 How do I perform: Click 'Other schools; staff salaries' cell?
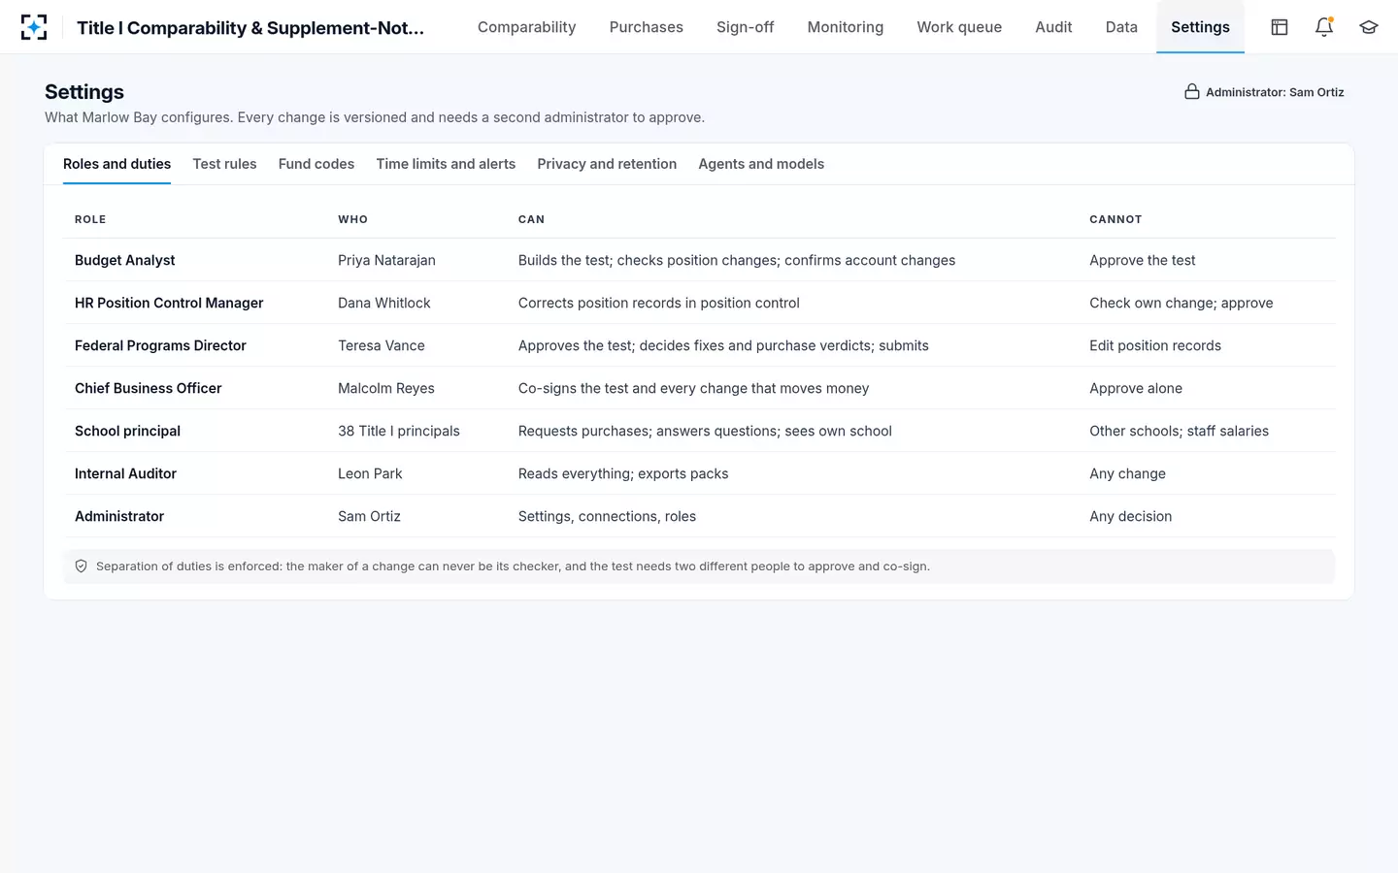click(1179, 431)
